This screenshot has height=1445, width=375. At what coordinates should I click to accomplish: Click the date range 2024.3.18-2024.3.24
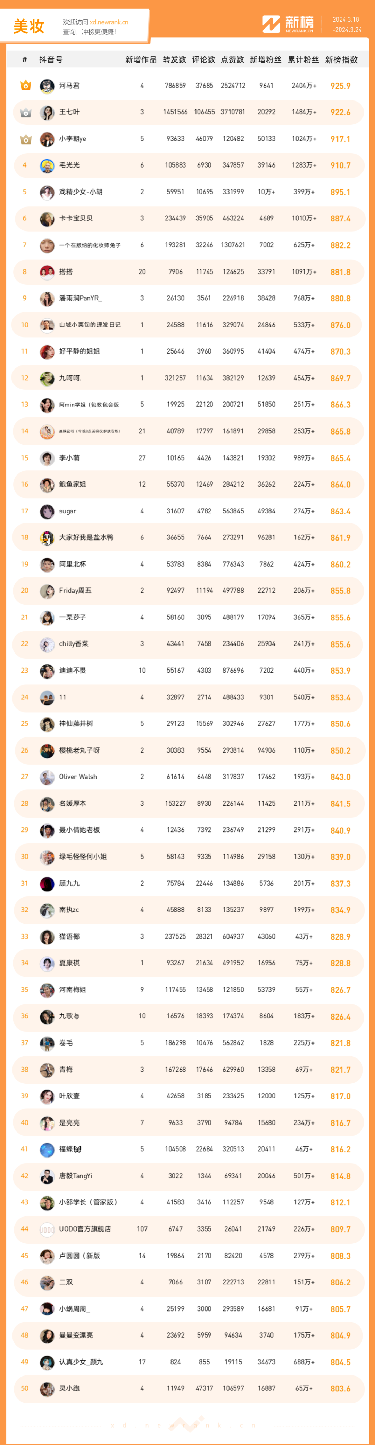pos(347,24)
